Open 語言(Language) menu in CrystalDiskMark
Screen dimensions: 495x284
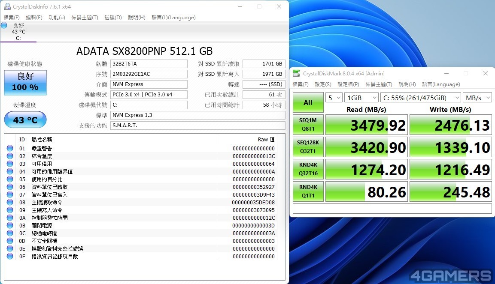click(x=441, y=84)
